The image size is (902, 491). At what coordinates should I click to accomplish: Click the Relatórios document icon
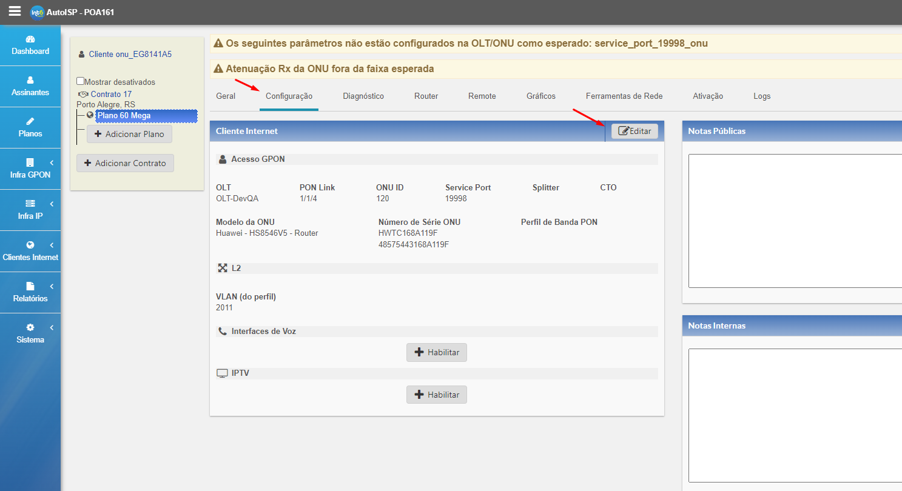(30, 286)
